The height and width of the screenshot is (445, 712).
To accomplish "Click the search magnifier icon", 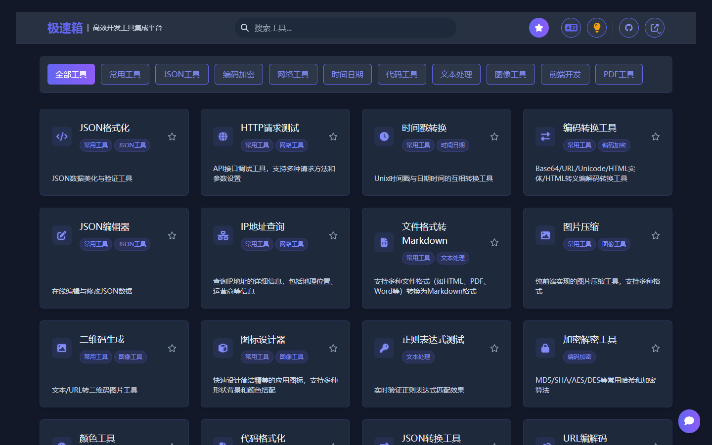I will click(245, 28).
